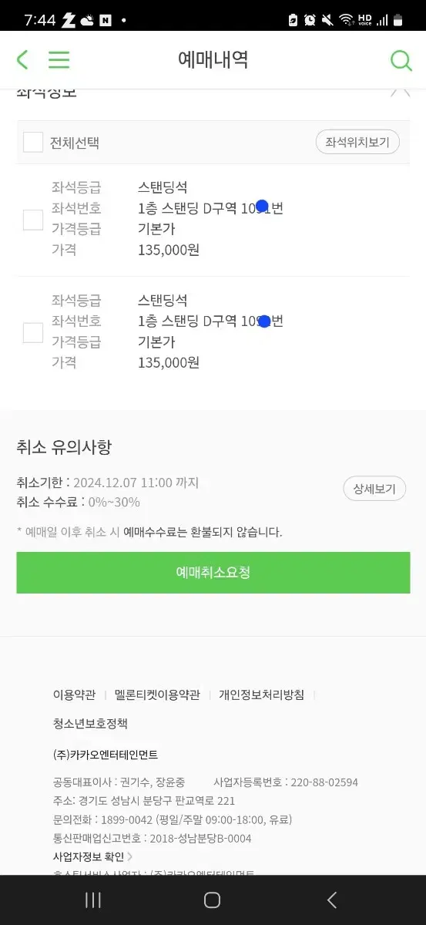Check the 전체선택 checkbox
Image resolution: width=426 pixels, height=925 pixels.
tap(33, 142)
